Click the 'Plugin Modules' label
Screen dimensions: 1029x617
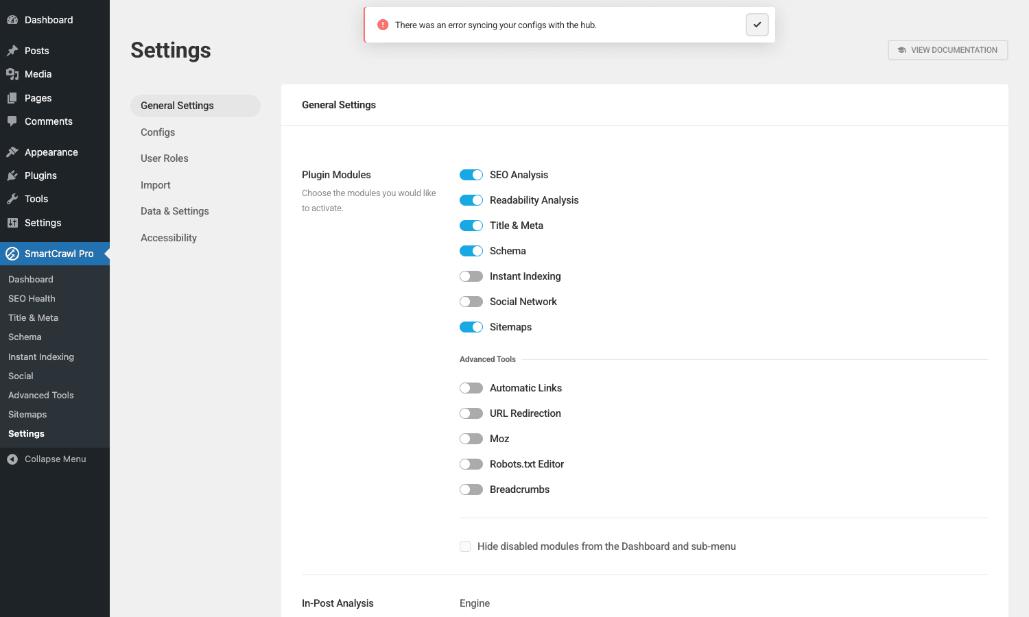click(336, 175)
